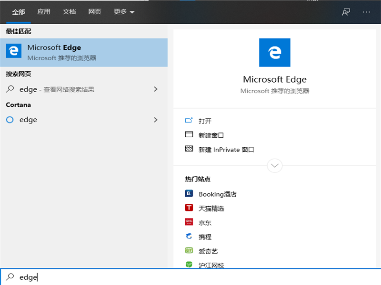Switch to the 文档 tab
381x285 pixels.
point(69,11)
